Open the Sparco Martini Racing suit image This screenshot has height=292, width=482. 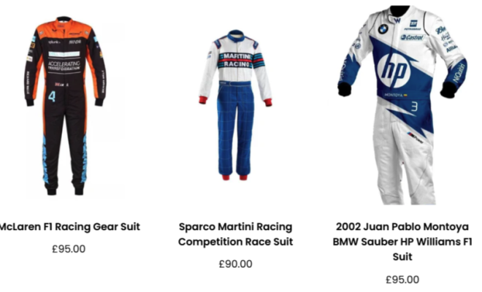pos(235,105)
